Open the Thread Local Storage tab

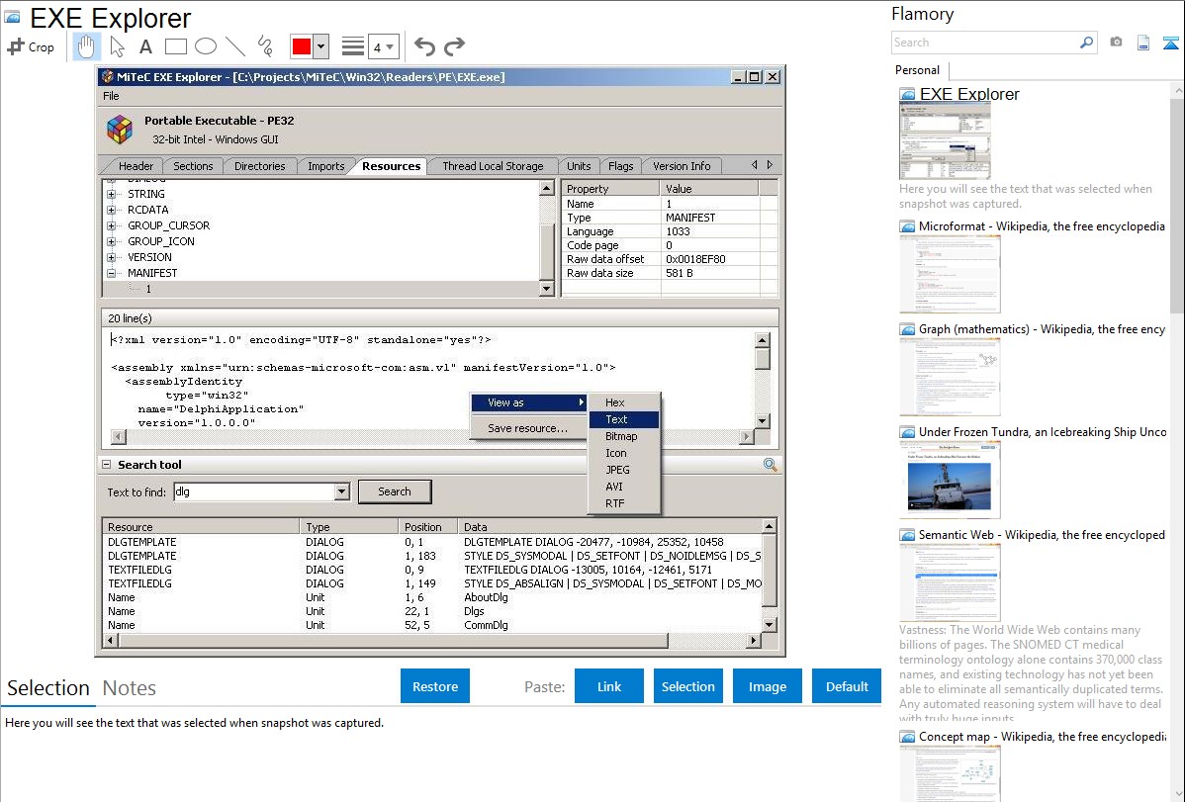(x=493, y=166)
